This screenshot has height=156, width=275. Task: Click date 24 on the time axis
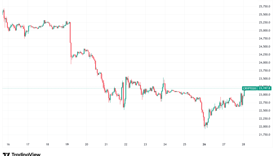coord(165,144)
